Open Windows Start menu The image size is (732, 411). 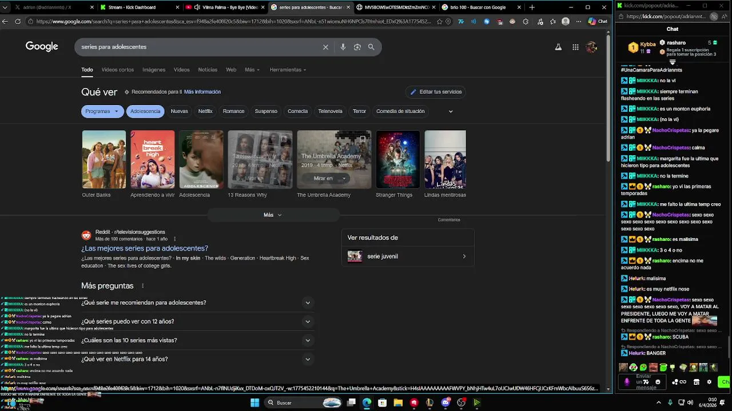click(x=255, y=402)
